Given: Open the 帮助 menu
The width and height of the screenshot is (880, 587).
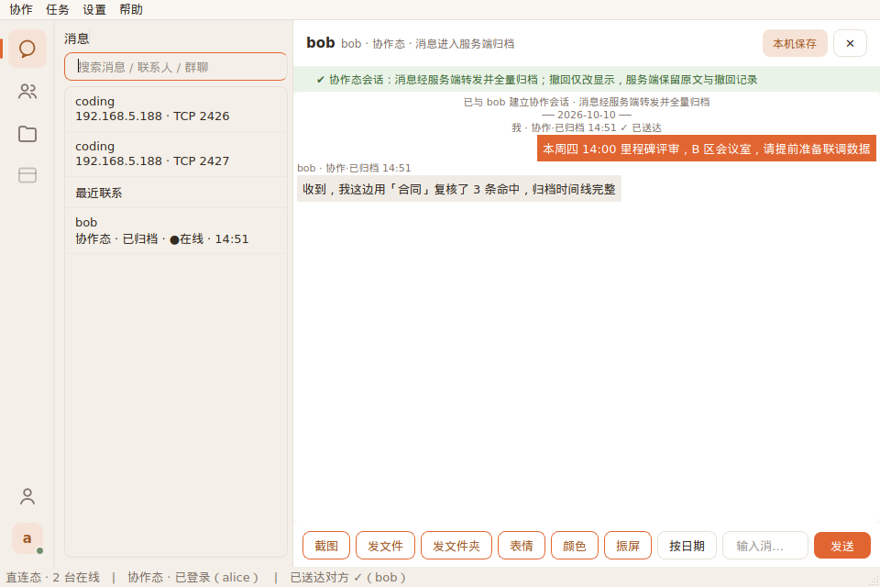Looking at the screenshot, I should click(x=131, y=9).
